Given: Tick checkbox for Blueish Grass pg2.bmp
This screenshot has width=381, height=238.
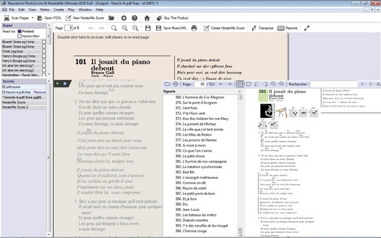Looking at the screenshot, I should pos(44,46).
